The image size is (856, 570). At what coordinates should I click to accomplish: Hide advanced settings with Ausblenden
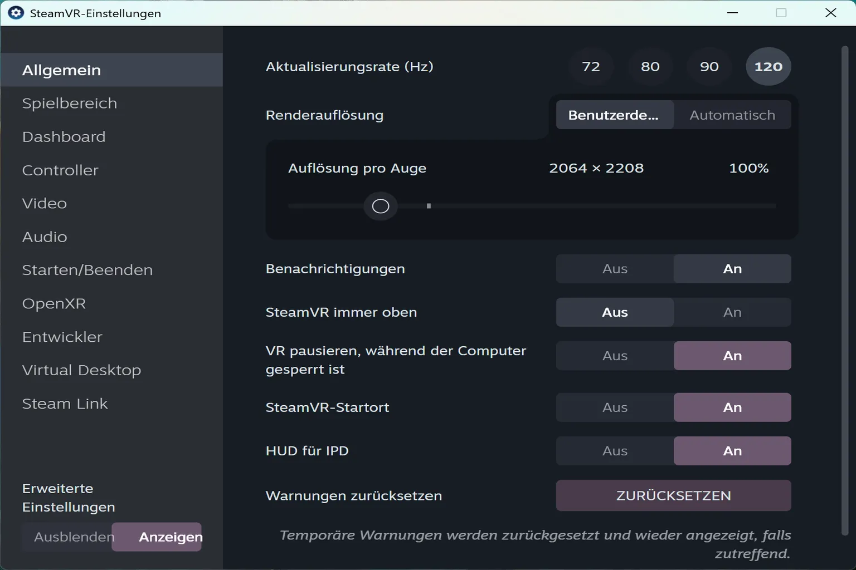pyautogui.click(x=67, y=537)
